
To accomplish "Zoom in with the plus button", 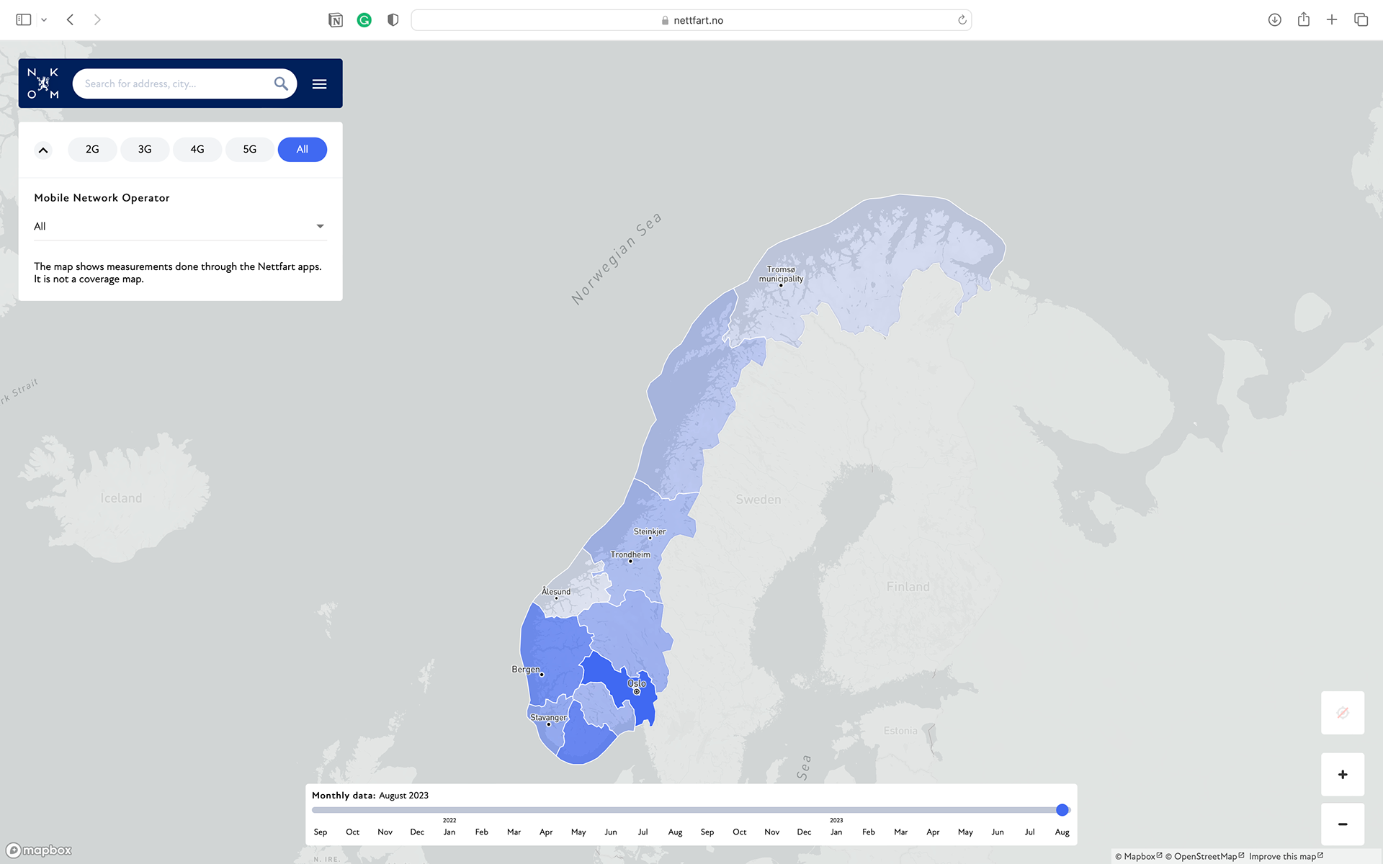I will coord(1342,775).
